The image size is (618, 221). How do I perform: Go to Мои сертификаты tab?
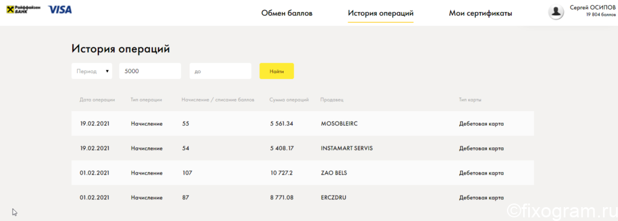point(480,13)
